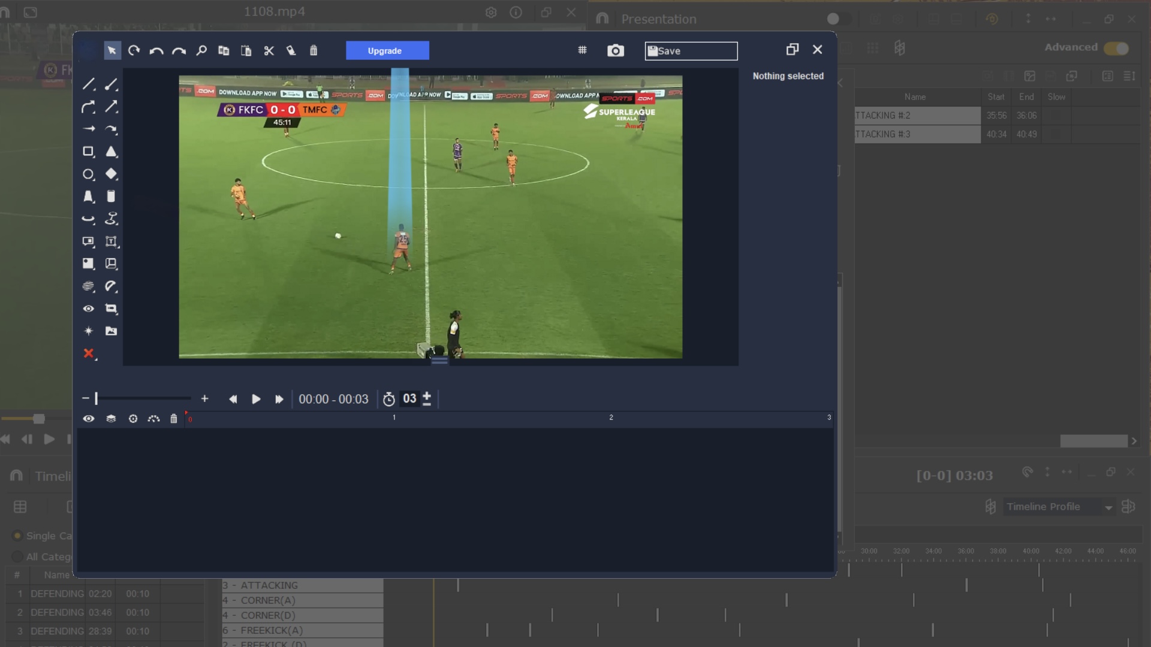1151x647 pixels.
Task: Click the camera snapshot icon
Action: 615,51
